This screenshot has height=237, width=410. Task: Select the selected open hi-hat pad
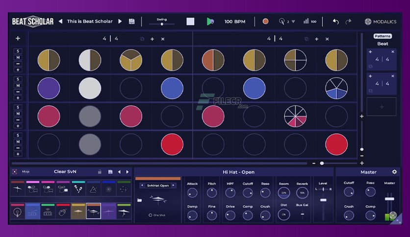(93, 212)
